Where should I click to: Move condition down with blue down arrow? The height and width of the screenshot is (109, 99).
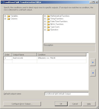(93, 73)
